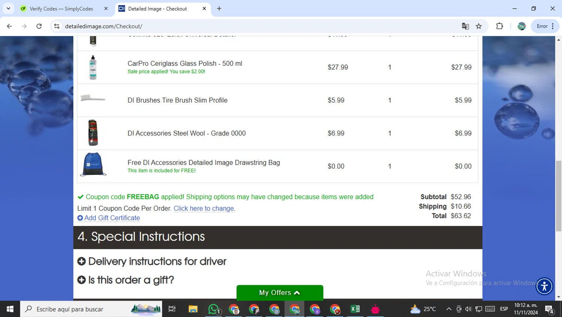Viewport: 562px width, 317px height.
Task: Open the weather widget showing 25°C
Action: tap(423, 309)
